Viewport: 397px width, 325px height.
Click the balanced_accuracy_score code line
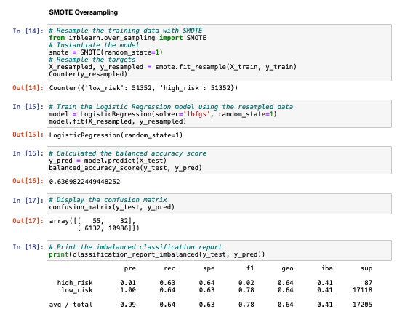pyautogui.click(x=126, y=168)
